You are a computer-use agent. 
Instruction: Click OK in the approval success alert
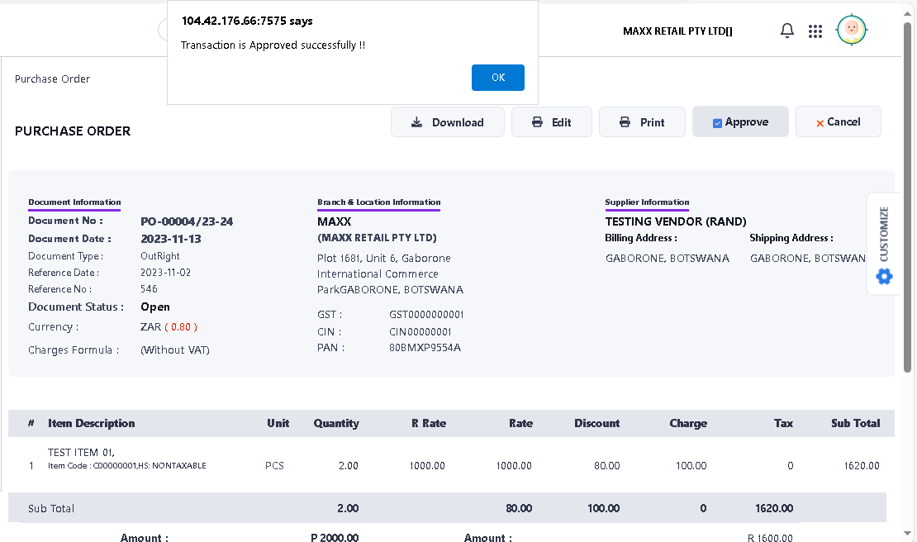(497, 78)
